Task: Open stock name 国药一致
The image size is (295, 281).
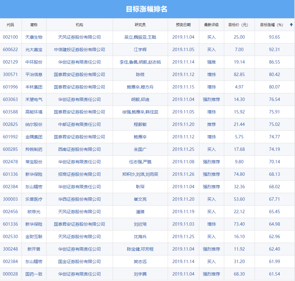Action: coord(34,274)
